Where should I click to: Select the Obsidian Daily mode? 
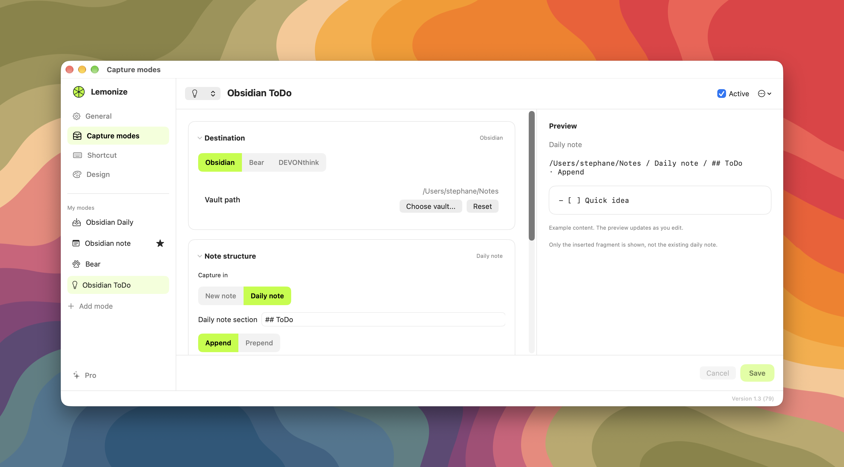coord(118,223)
